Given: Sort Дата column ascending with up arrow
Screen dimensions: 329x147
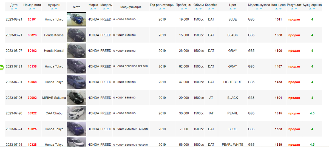Looking at the screenshot, I should tap(12, 9).
